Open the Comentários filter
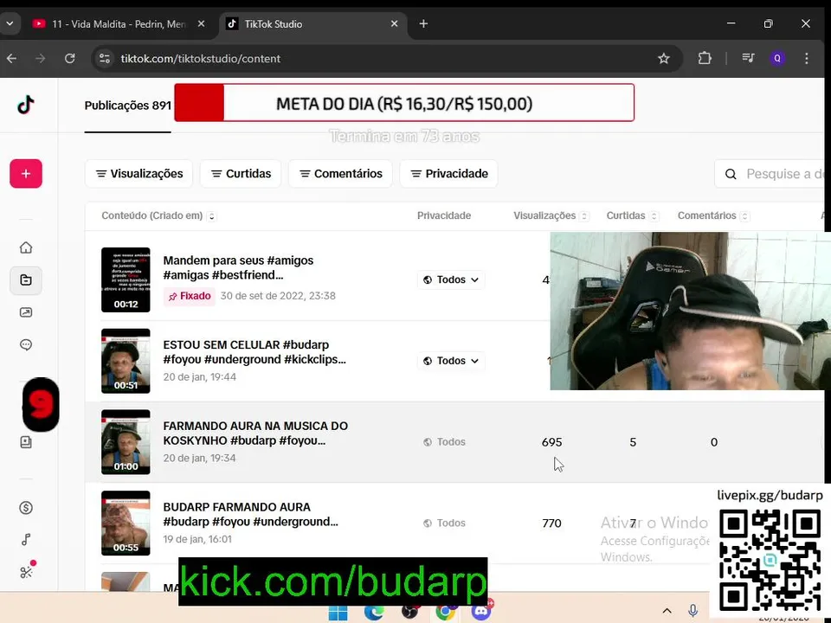Screen dimensions: 831x623 tap(340, 174)
